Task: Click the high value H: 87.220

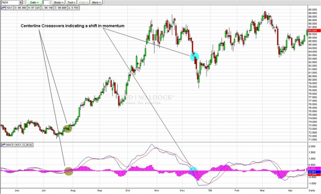Action: coord(34,8)
